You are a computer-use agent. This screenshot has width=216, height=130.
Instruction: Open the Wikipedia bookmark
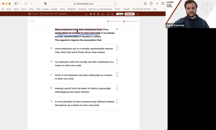[x=71, y=9]
